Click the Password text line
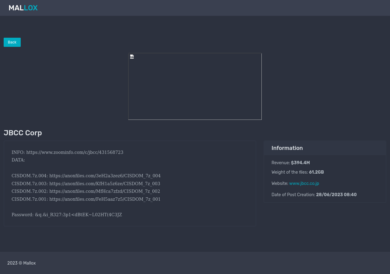Screen dimensions: 390x274 [67, 215]
